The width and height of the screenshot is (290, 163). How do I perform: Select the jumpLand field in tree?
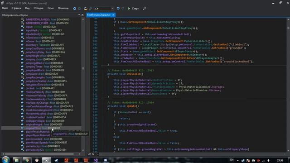(x=42, y=74)
